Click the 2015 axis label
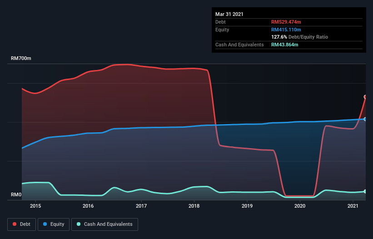The width and height of the screenshot is (373, 239). click(x=35, y=206)
